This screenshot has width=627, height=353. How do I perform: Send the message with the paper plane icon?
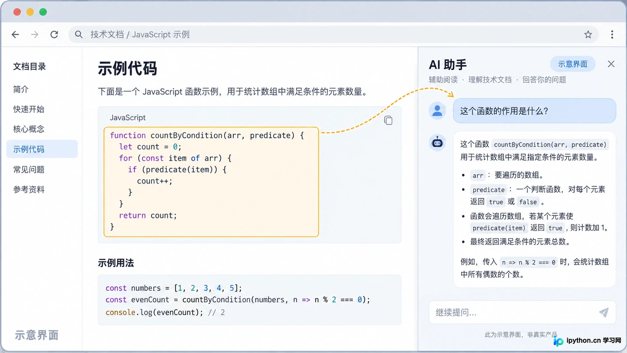click(x=604, y=312)
